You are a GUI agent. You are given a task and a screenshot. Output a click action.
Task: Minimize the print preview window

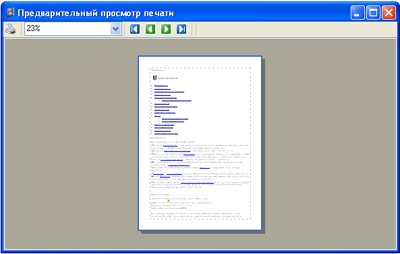coord(358,13)
